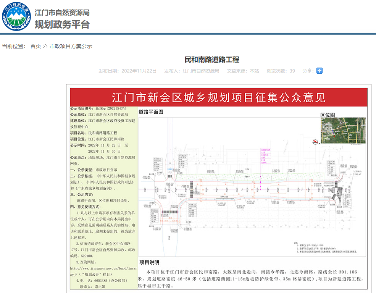Click the 浏览次数 39 view counter
The height and width of the screenshot is (299, 376).
(x=281, y=71)
